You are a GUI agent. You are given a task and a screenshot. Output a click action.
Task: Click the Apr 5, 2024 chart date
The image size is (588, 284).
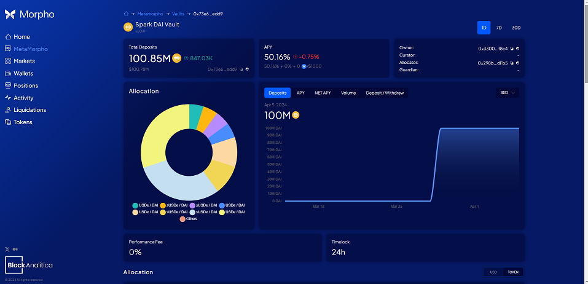tap(275, 105)
